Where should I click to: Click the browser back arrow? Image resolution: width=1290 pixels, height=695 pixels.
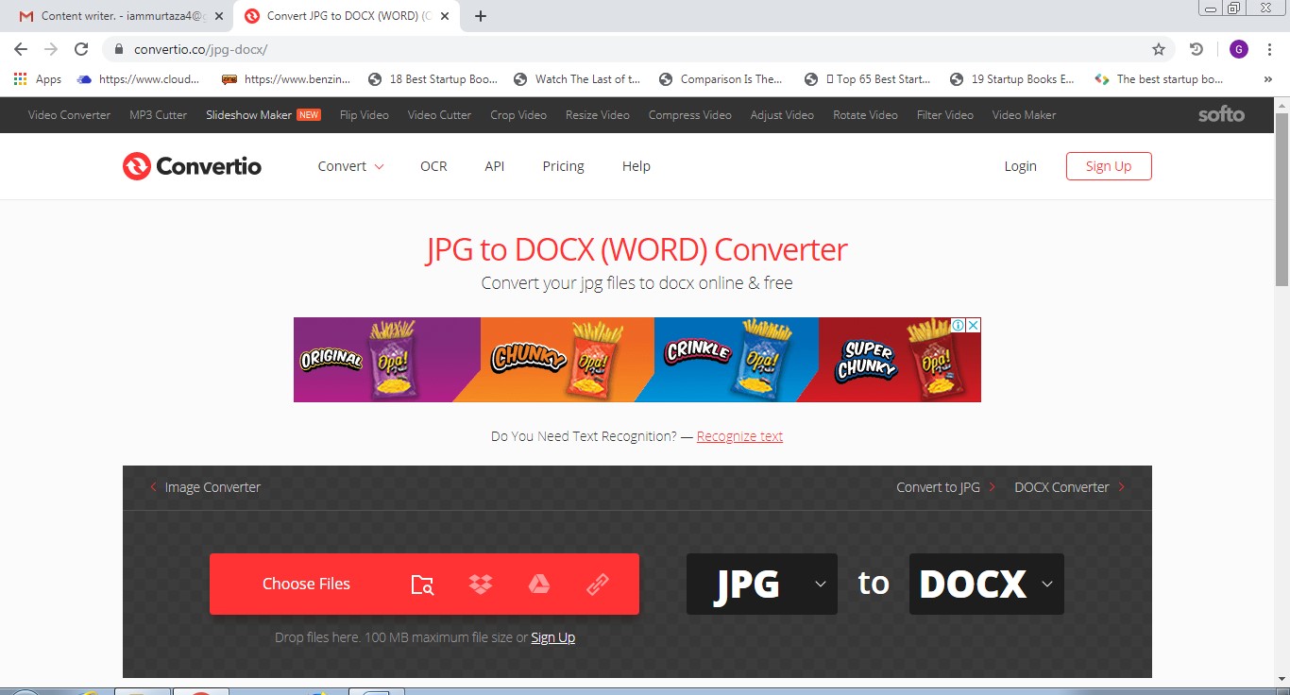pyautogui.click(x=21, y=49)
